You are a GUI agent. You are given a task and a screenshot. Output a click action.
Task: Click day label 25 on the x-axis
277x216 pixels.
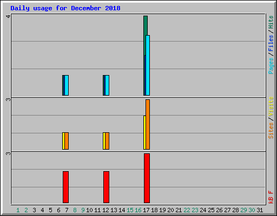tap(211, 210)
